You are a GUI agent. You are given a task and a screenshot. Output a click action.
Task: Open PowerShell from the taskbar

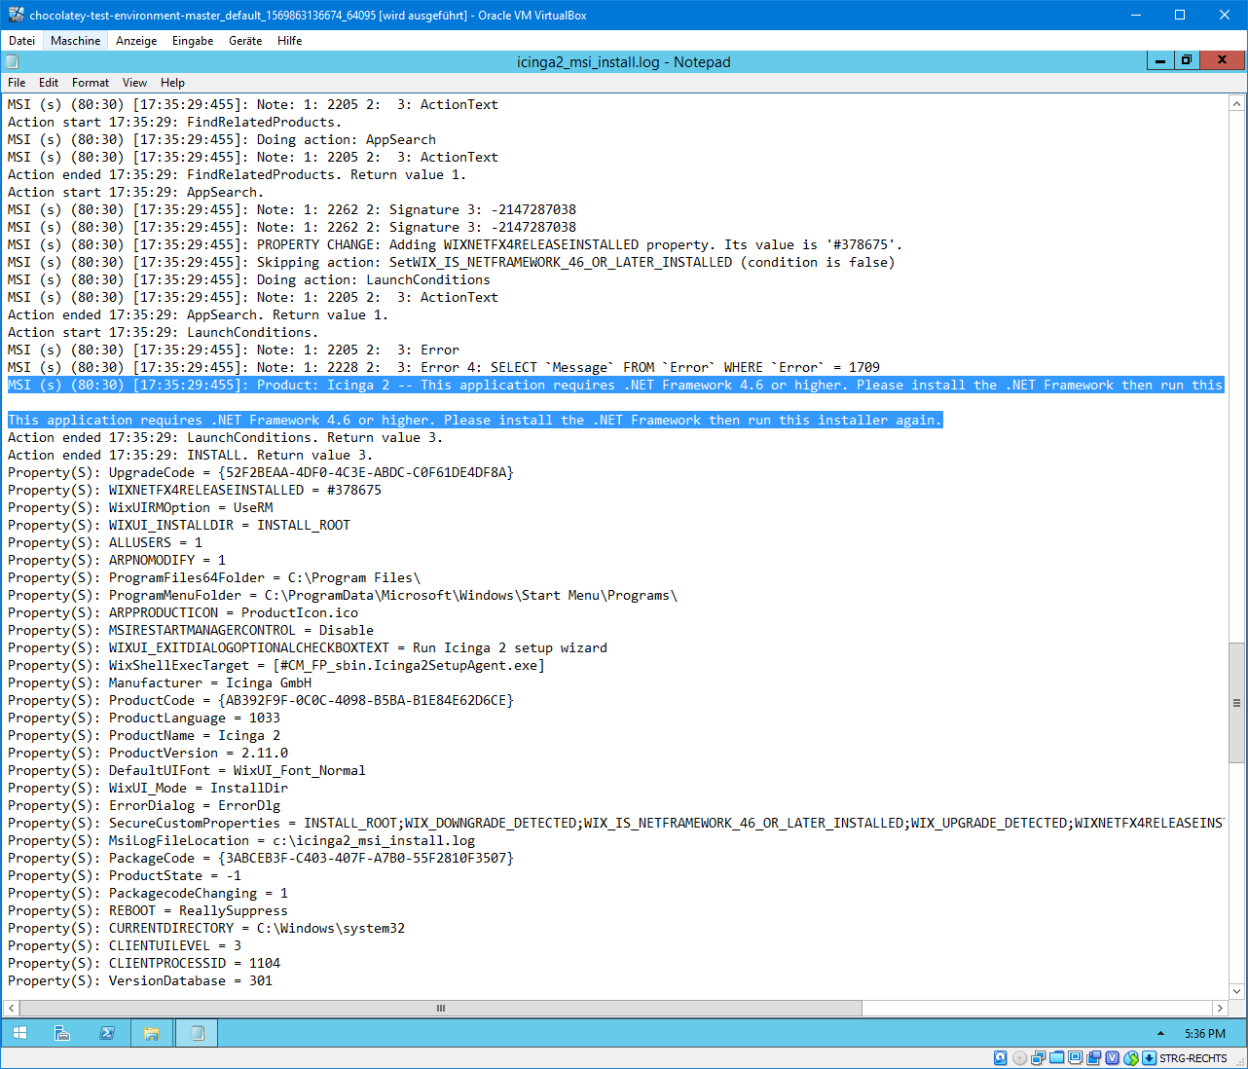pyautogui.click(x=107, y=1033)
